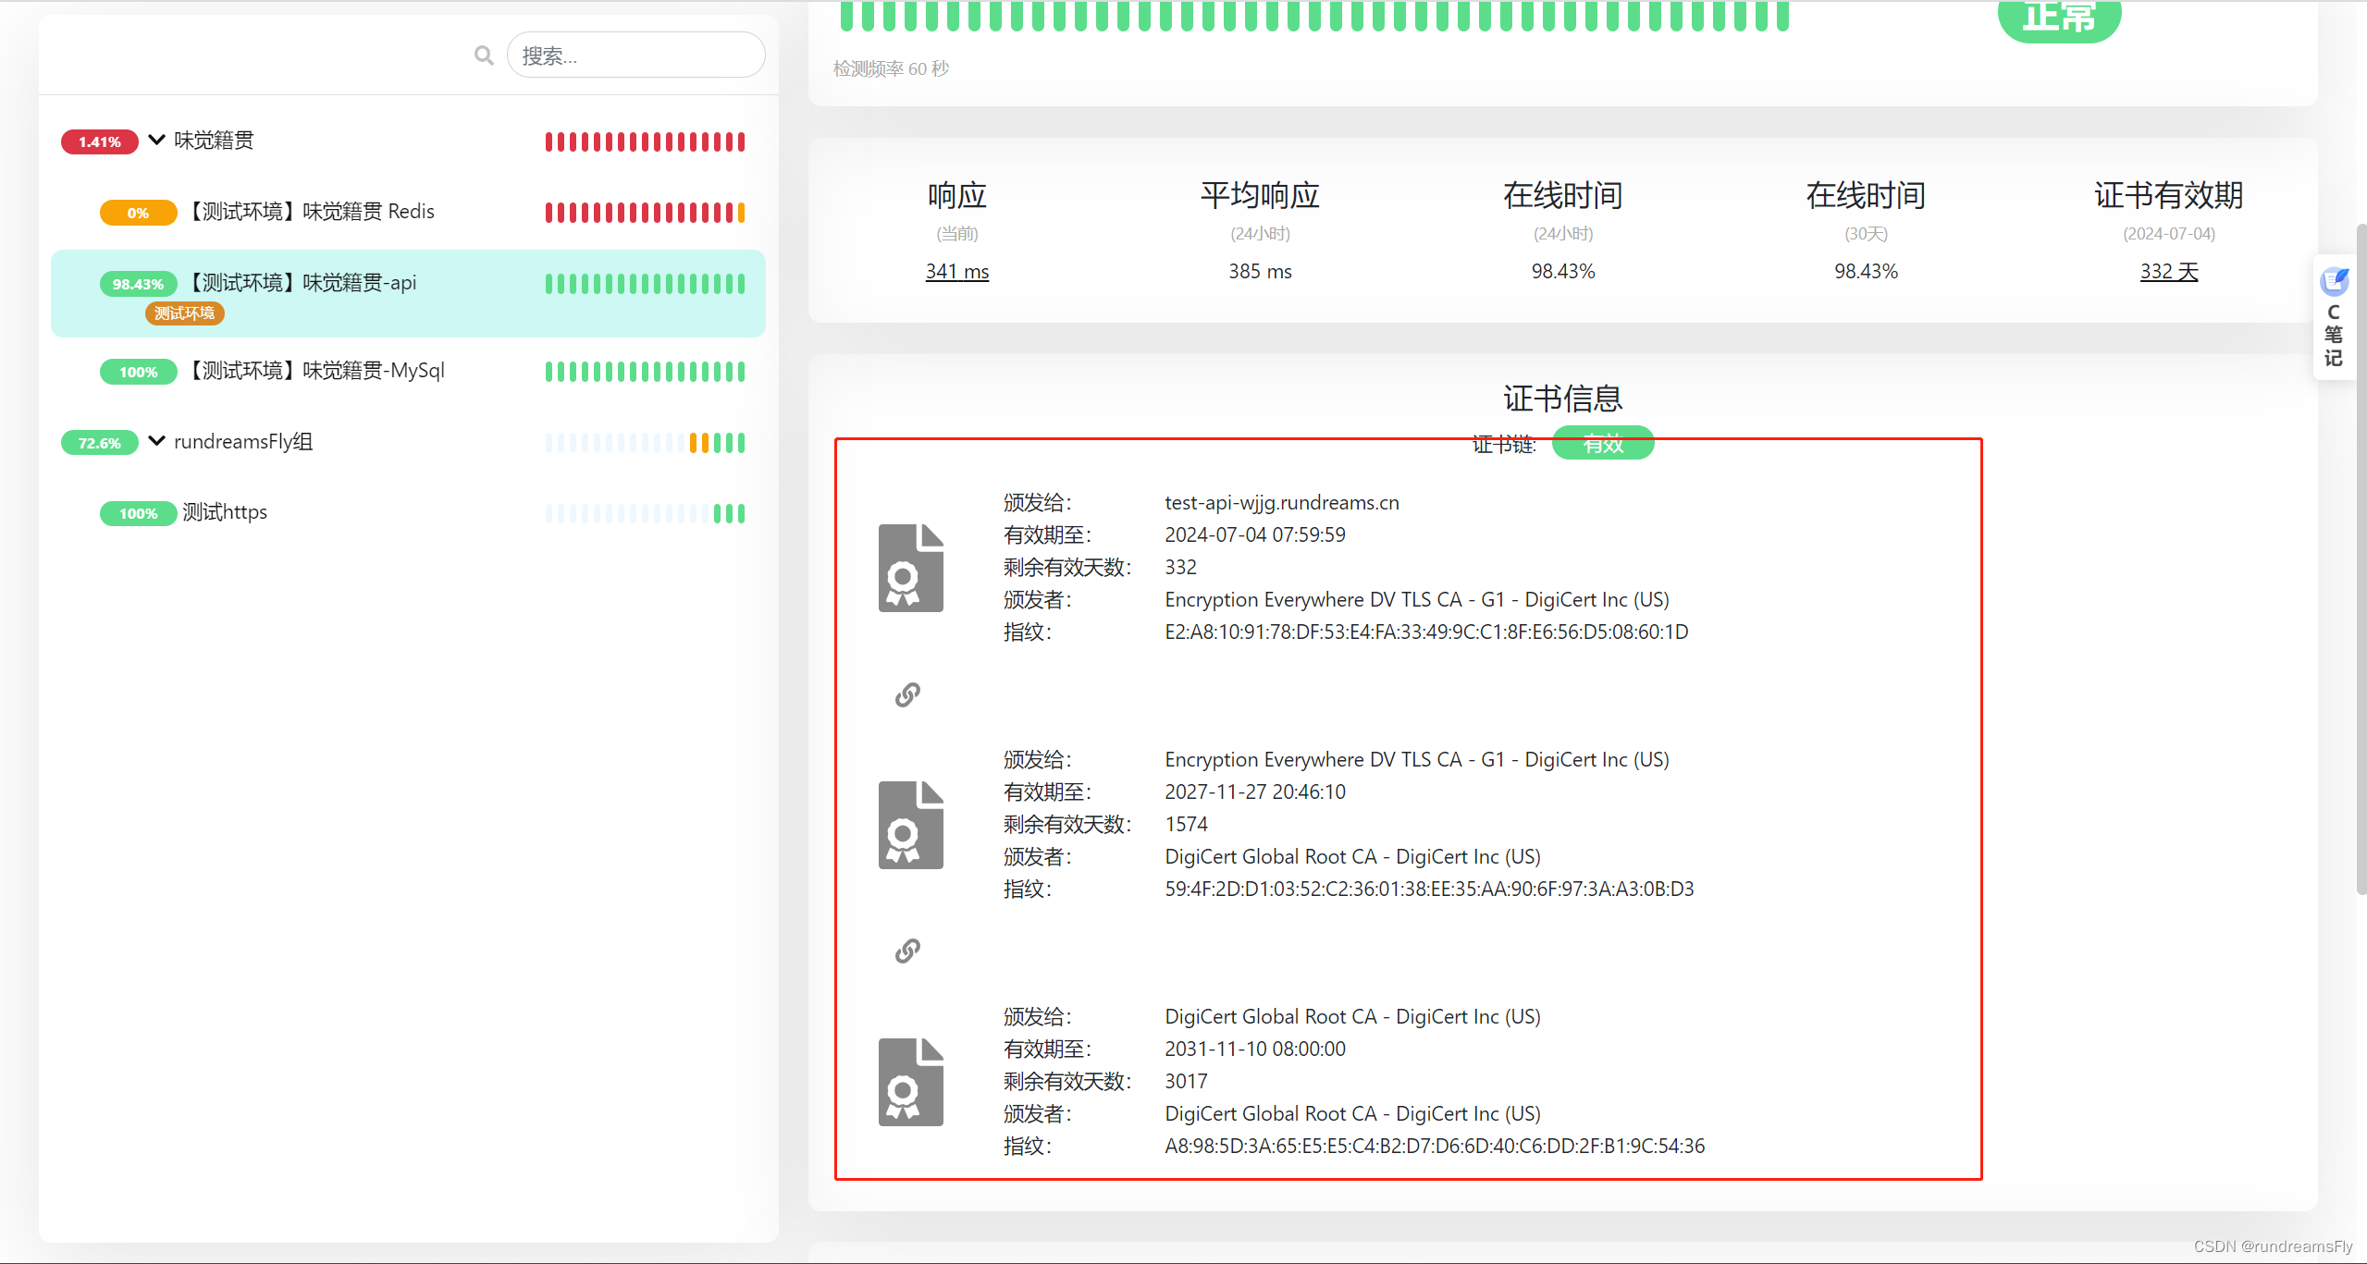
Task: Click the rundreamsFly组 group name
Action: (x=243, y=442)
